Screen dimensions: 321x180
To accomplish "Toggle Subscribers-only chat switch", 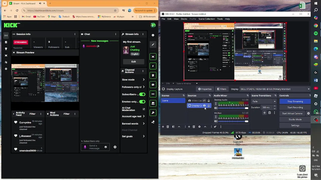I will tap(142, 94).
